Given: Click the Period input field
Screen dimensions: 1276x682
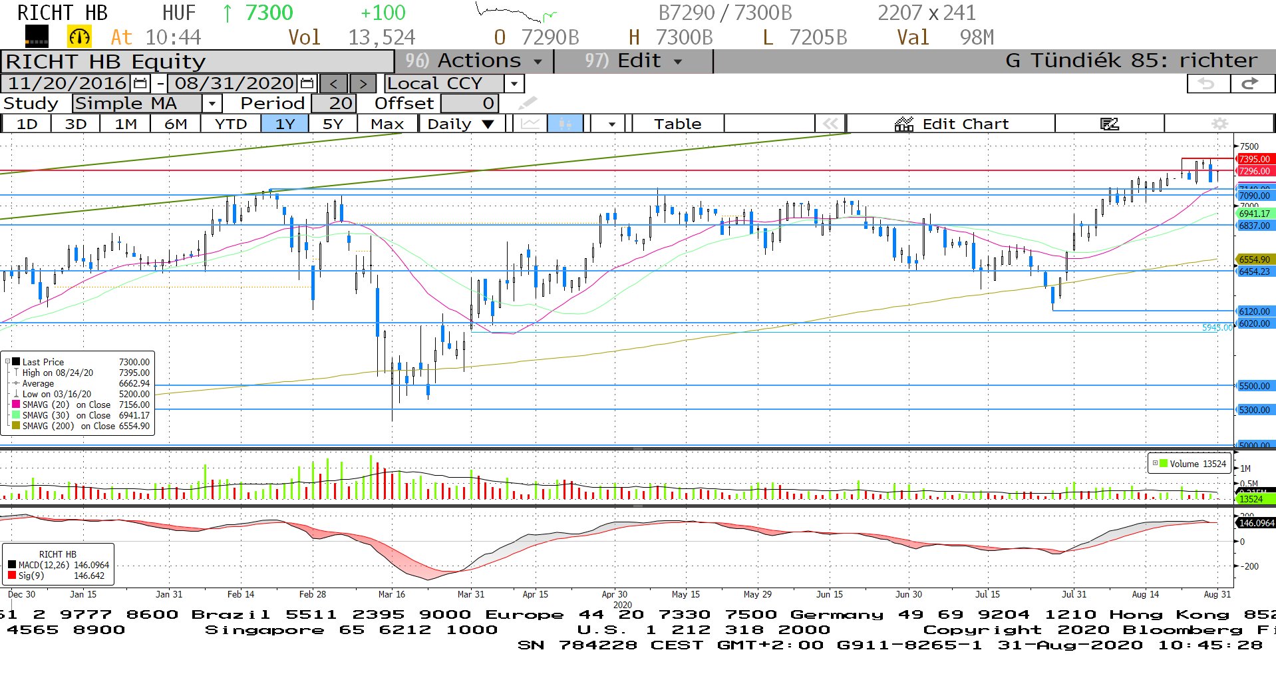Looking at the screenshot, I should [333, 104].
